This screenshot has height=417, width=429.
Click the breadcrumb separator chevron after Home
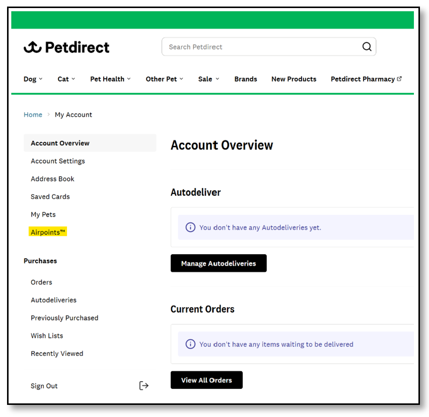point(48,114)
